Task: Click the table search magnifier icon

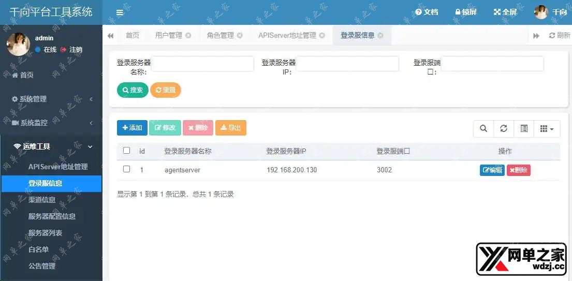Action: click(483, 129)
